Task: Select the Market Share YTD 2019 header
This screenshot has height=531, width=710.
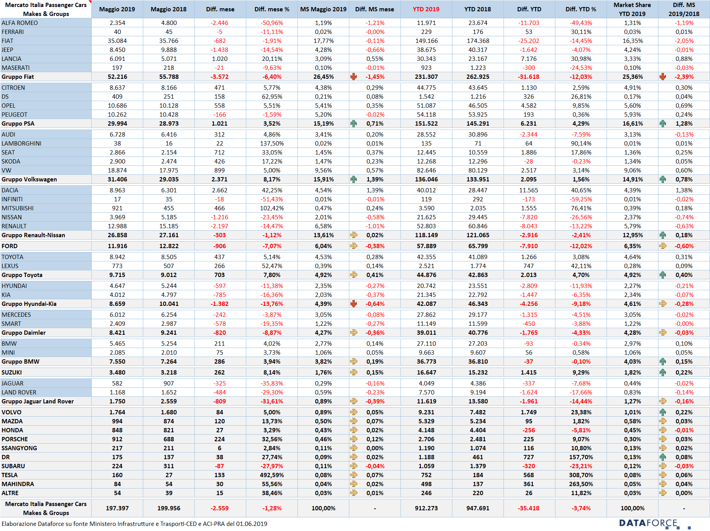Action: point(632,9)
